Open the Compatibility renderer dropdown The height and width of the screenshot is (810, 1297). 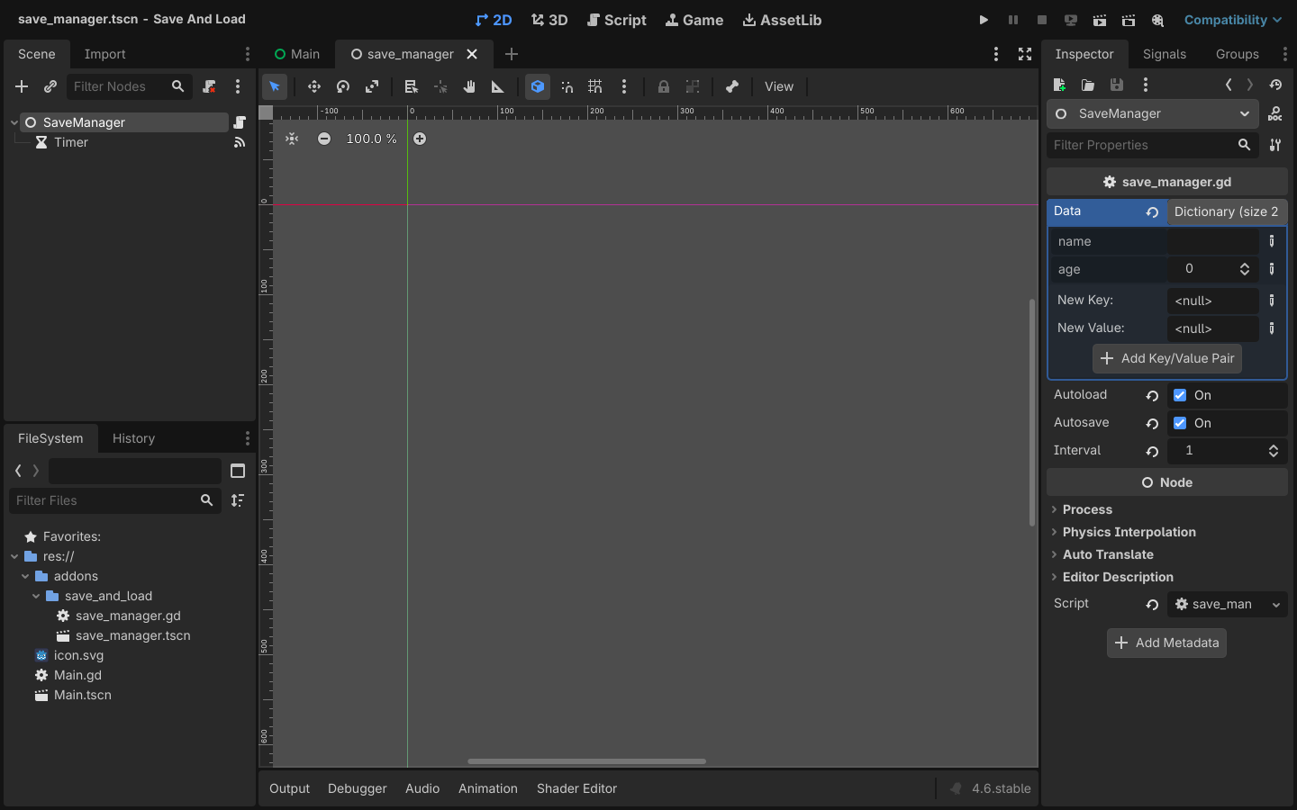[x=1232, y=20]
